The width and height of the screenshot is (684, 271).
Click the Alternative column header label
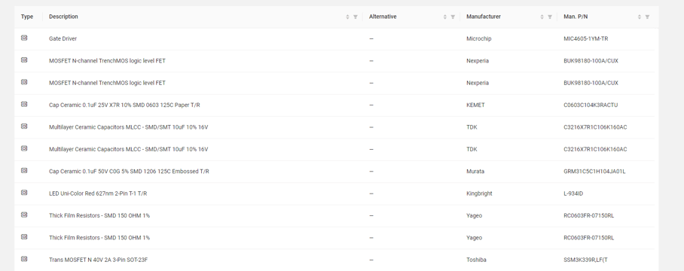[x=383, y=17]
